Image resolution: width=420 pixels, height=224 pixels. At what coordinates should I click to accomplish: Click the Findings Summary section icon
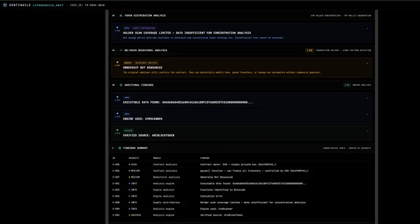(x=120, y=148)
